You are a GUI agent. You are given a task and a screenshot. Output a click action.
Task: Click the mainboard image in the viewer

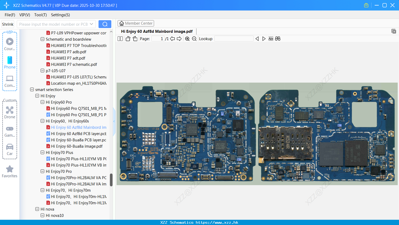(x=257, y=134)
